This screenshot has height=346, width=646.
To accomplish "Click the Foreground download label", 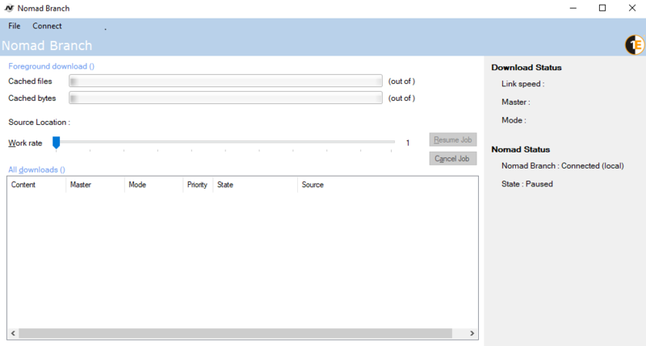I will [x=52, y=66].
